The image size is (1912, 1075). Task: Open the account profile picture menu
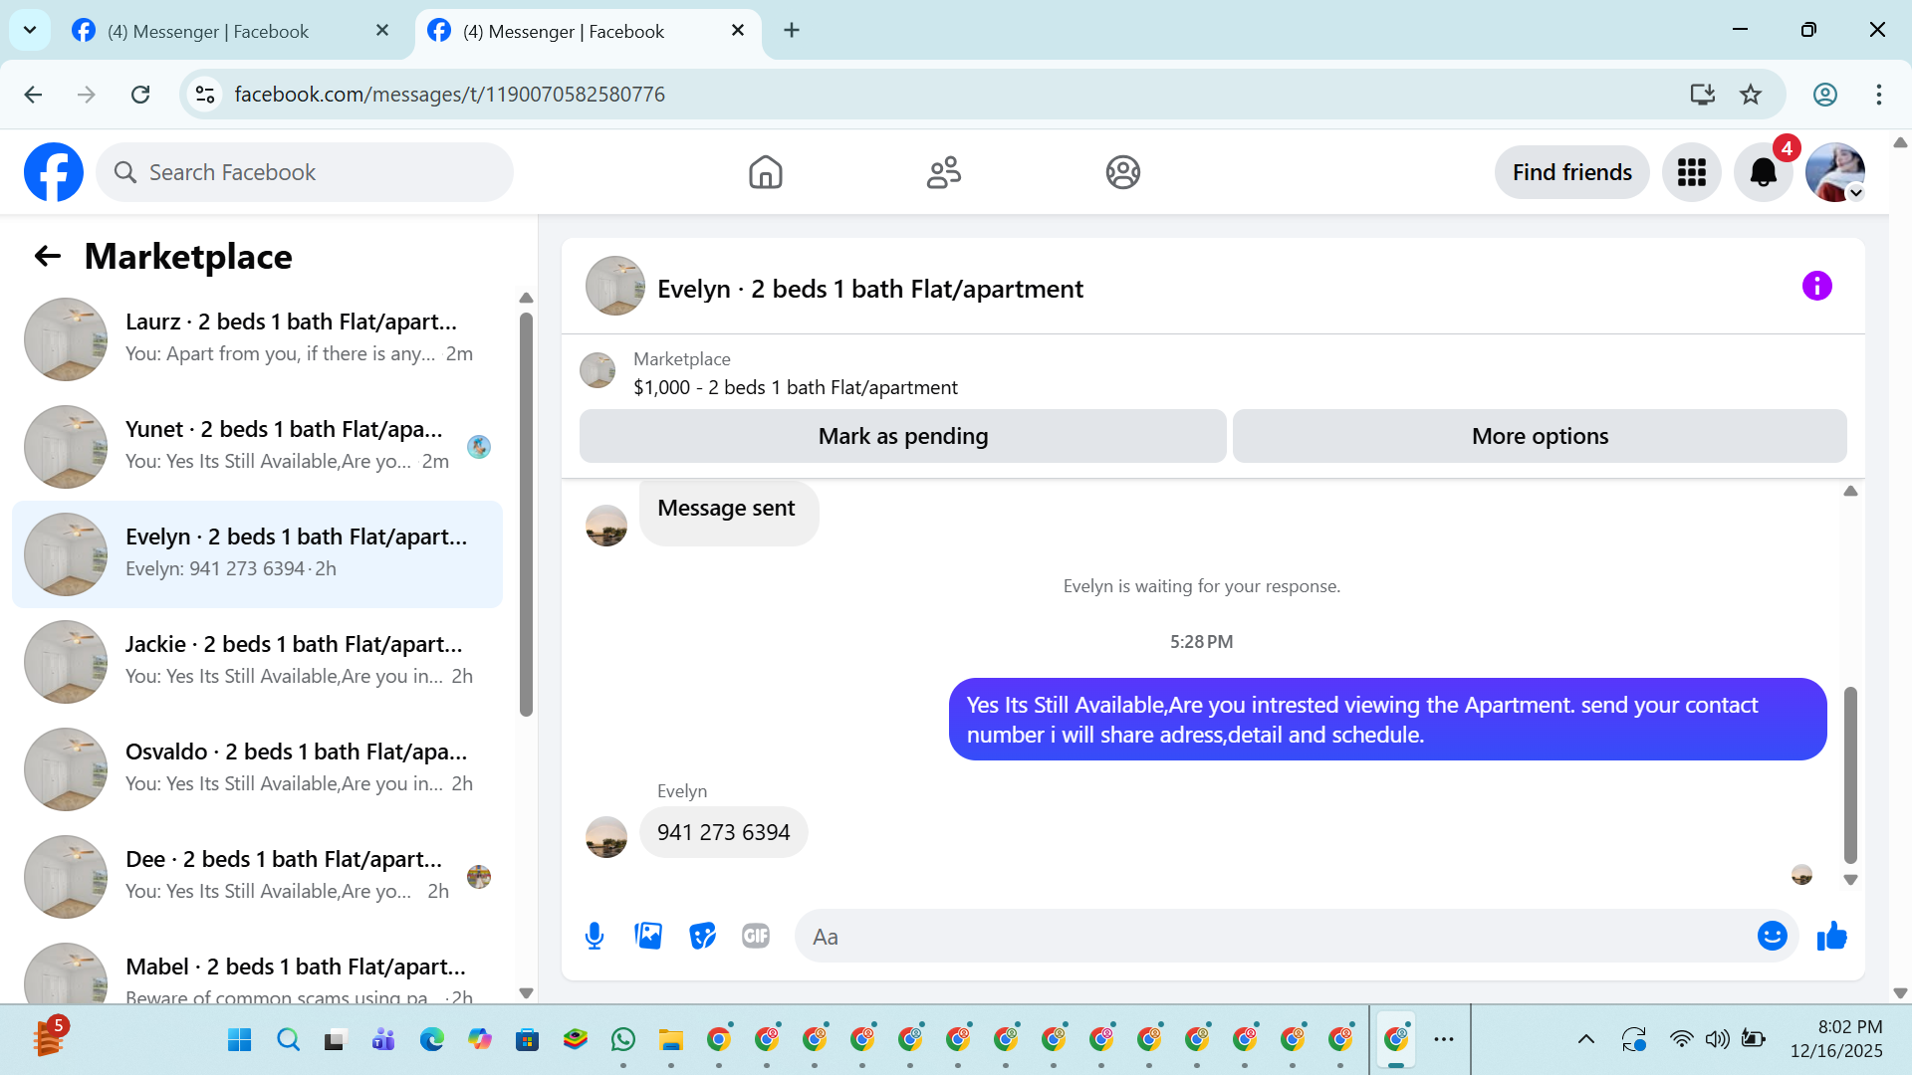tap(1834, 172)
